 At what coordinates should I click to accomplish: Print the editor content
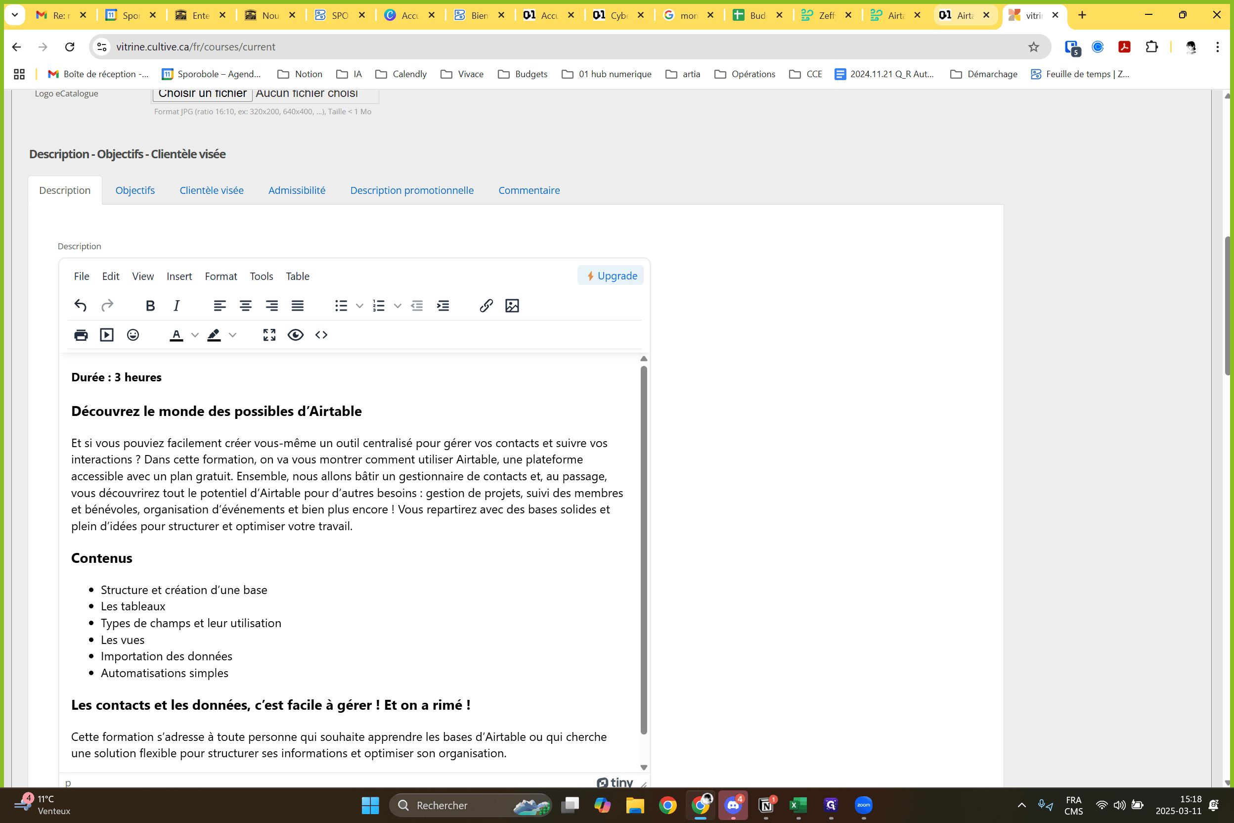[81, 335]
